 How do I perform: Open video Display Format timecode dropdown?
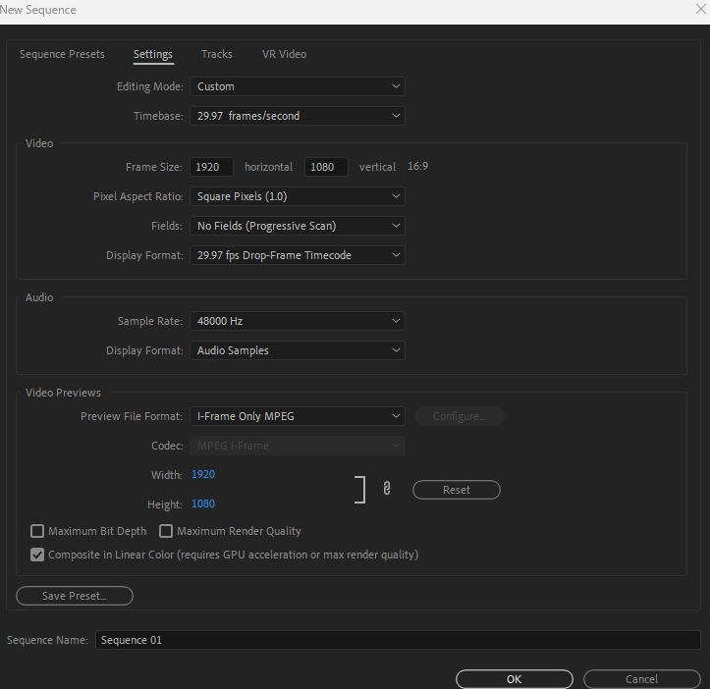point(298,255)
